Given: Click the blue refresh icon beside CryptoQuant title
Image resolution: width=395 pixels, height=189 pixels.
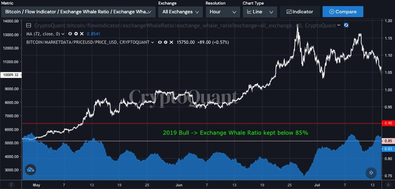Looking at the screenshot, I should (x=346, y=25).
